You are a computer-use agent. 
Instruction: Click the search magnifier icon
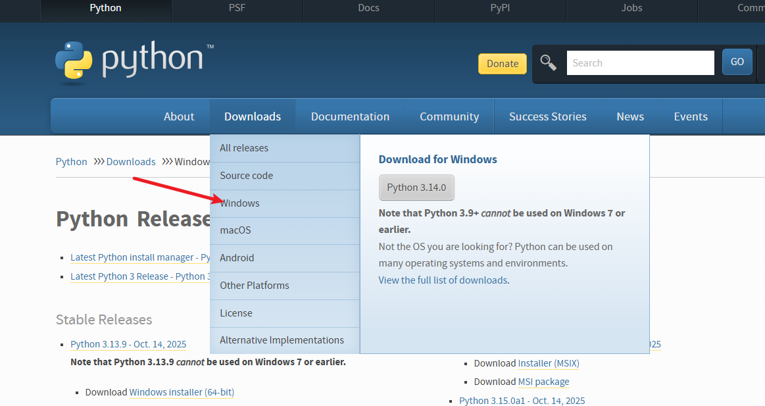(548, 62)
